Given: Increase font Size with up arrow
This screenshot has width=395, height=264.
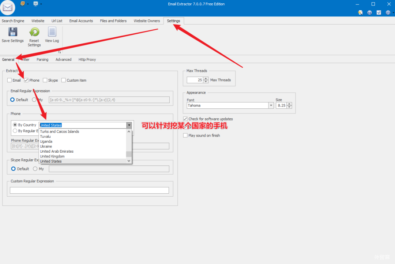Looking at the screenshot, I should coord(289,104).
